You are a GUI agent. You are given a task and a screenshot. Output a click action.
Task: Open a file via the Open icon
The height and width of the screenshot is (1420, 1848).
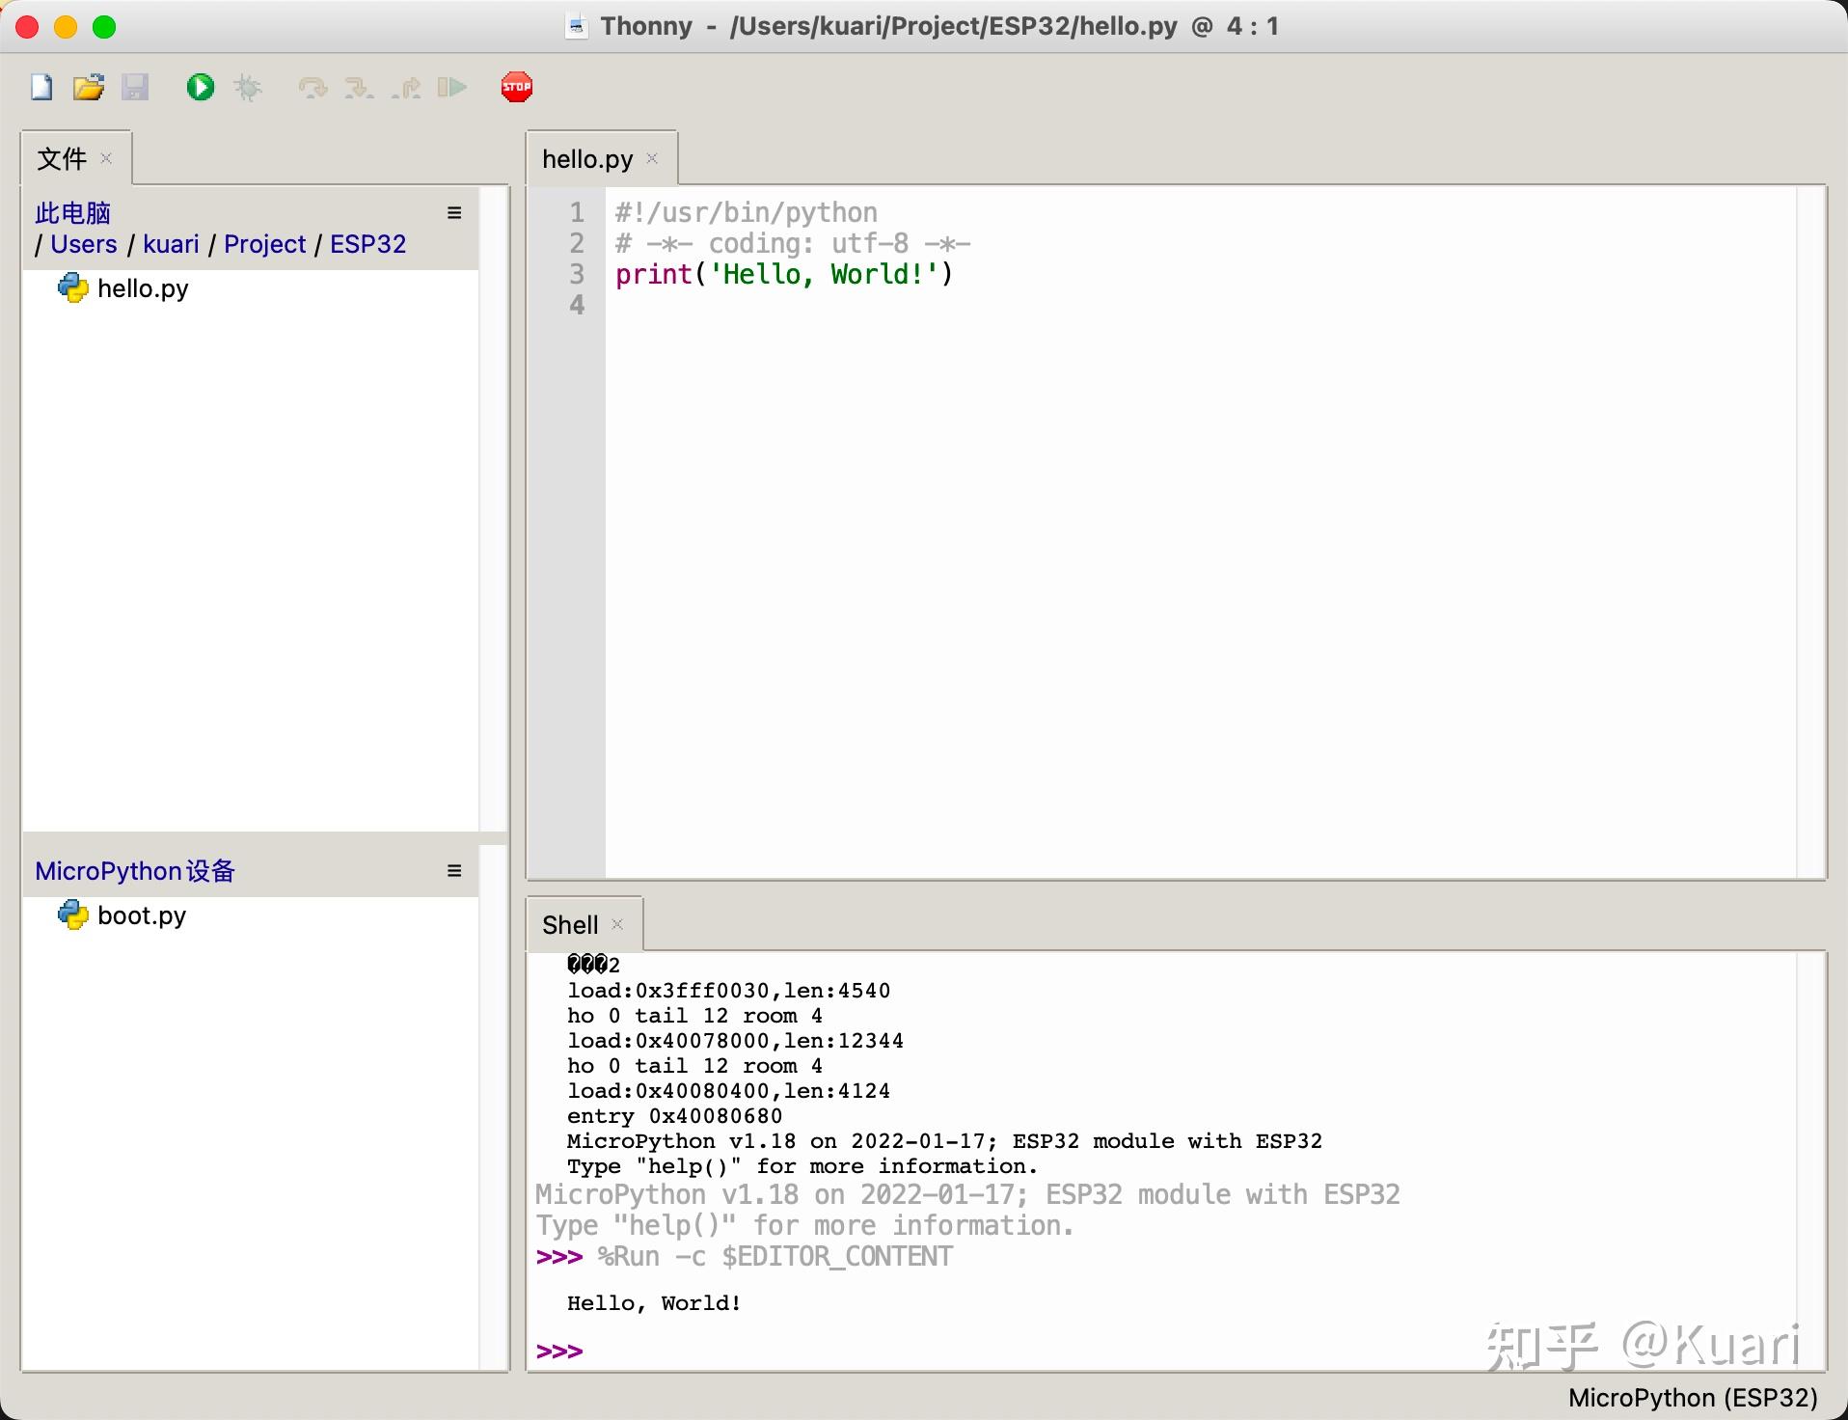tap(88, 87)
